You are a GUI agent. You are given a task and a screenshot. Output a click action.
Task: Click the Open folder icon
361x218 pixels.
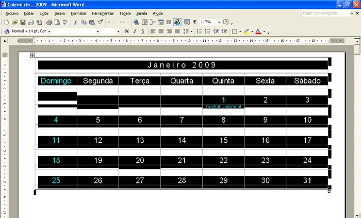click(x=14, y=23)
